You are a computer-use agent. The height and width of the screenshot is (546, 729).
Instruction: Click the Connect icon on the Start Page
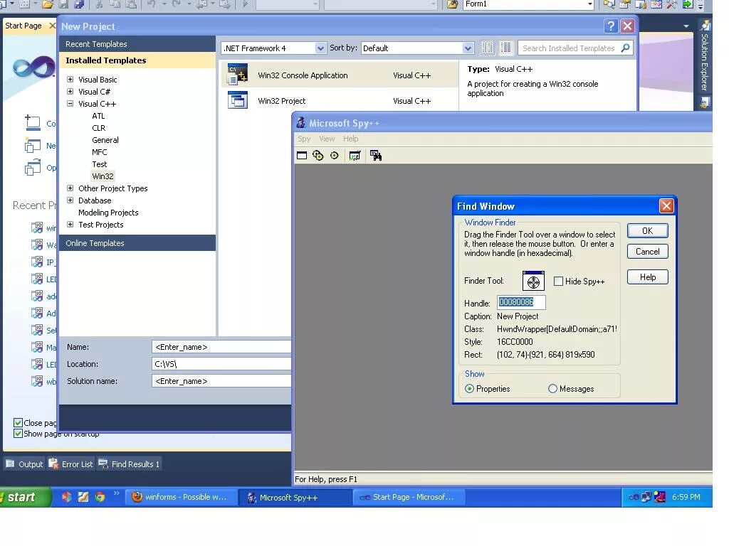[33, 122]
